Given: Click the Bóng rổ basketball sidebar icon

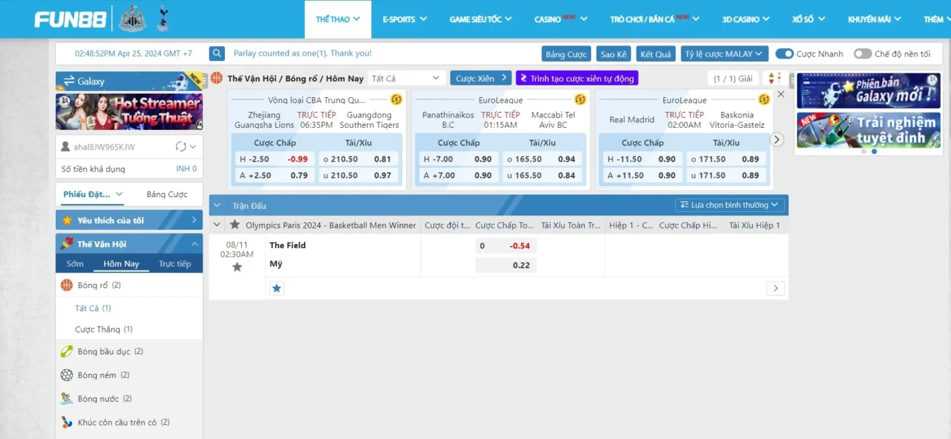Looking at the screenshot, I should click(67, 285).
